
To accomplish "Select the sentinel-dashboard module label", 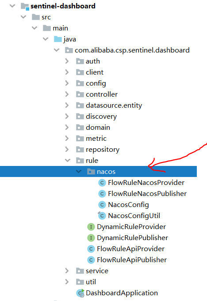I will point(63,6).
